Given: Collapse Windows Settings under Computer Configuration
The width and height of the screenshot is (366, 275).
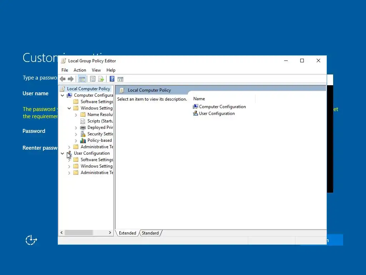Looking at the screenshot, I should click(x=69, y=108).
